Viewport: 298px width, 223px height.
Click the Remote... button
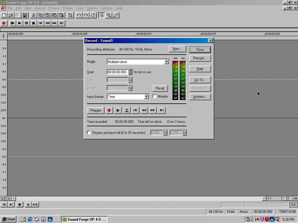(x=200, y=58)
